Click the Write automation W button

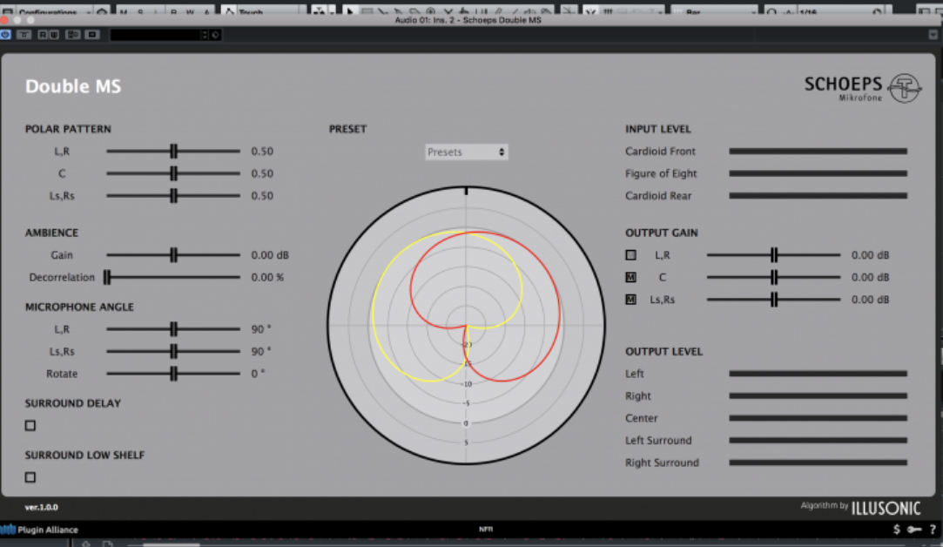[x=53, y=35]
